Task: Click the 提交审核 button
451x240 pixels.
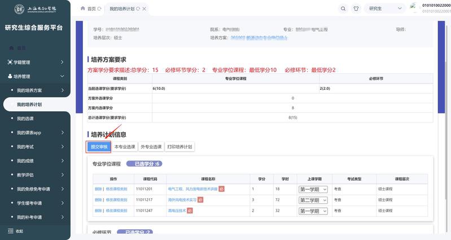Action: coord(99,147)
